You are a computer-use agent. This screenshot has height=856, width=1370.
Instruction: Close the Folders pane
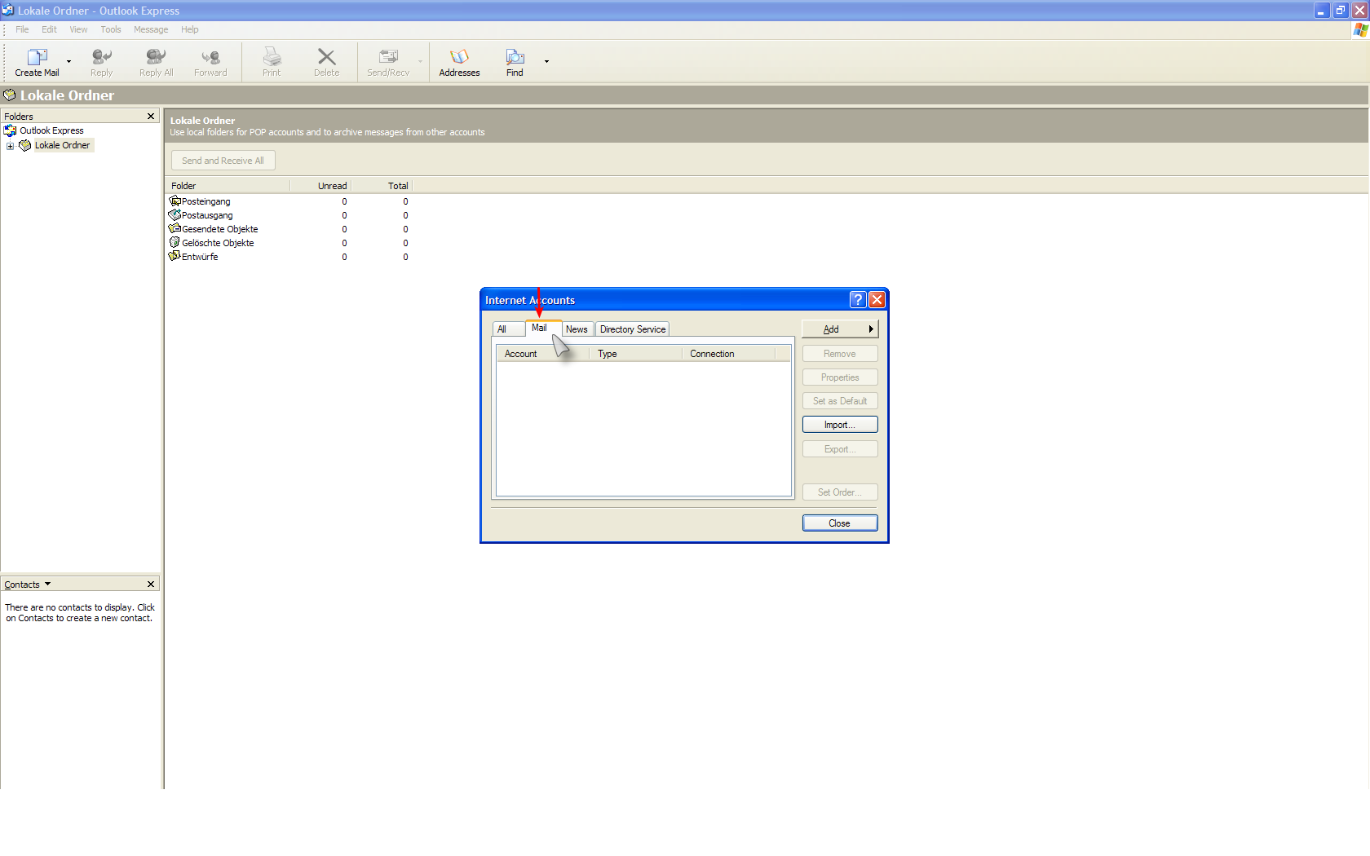point(151,117)
